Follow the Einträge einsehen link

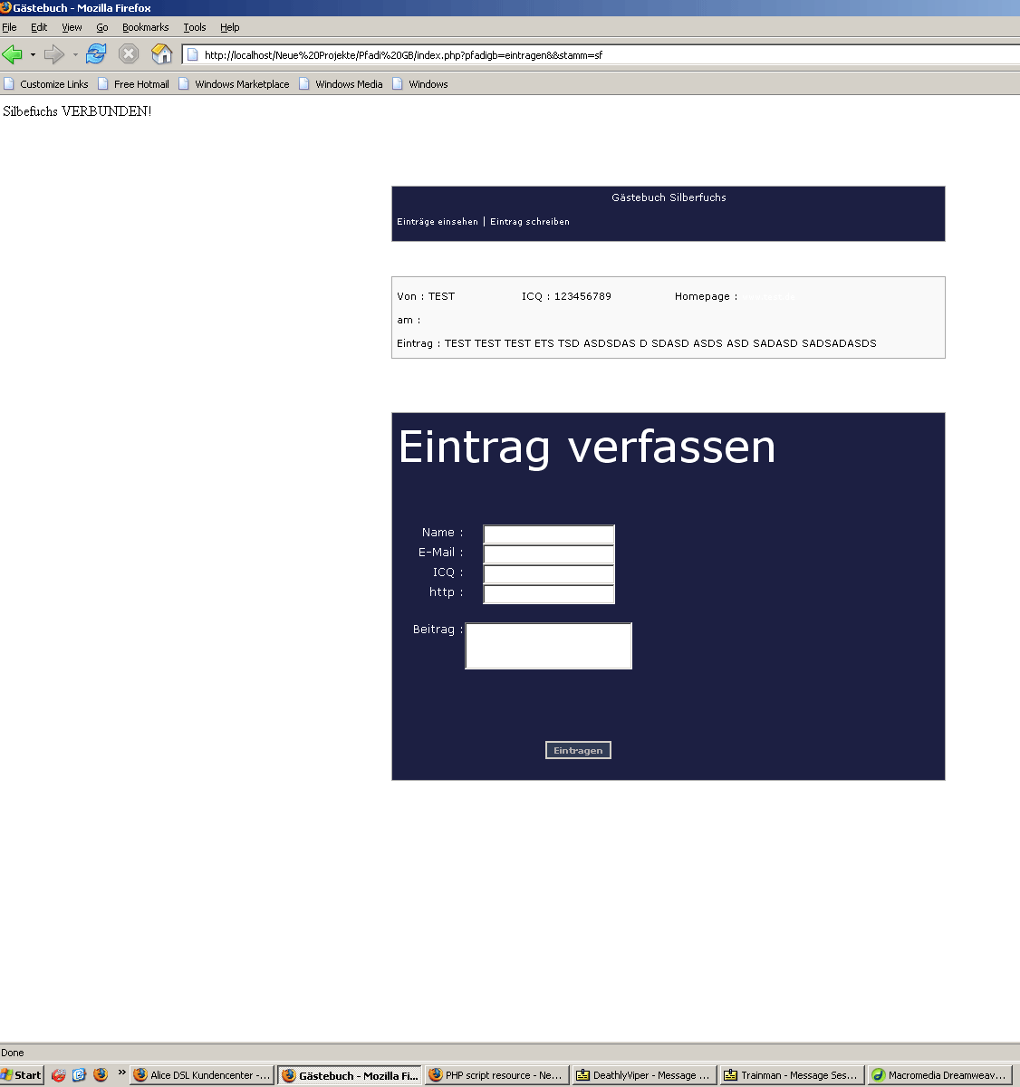pyautogui.click(x=437, y=222)
